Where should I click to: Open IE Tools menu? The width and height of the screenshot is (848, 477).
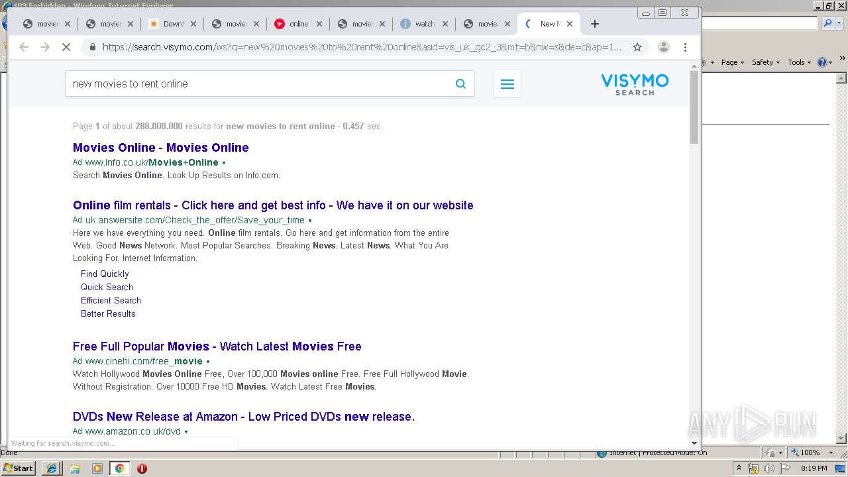click(x=800, y=62)
